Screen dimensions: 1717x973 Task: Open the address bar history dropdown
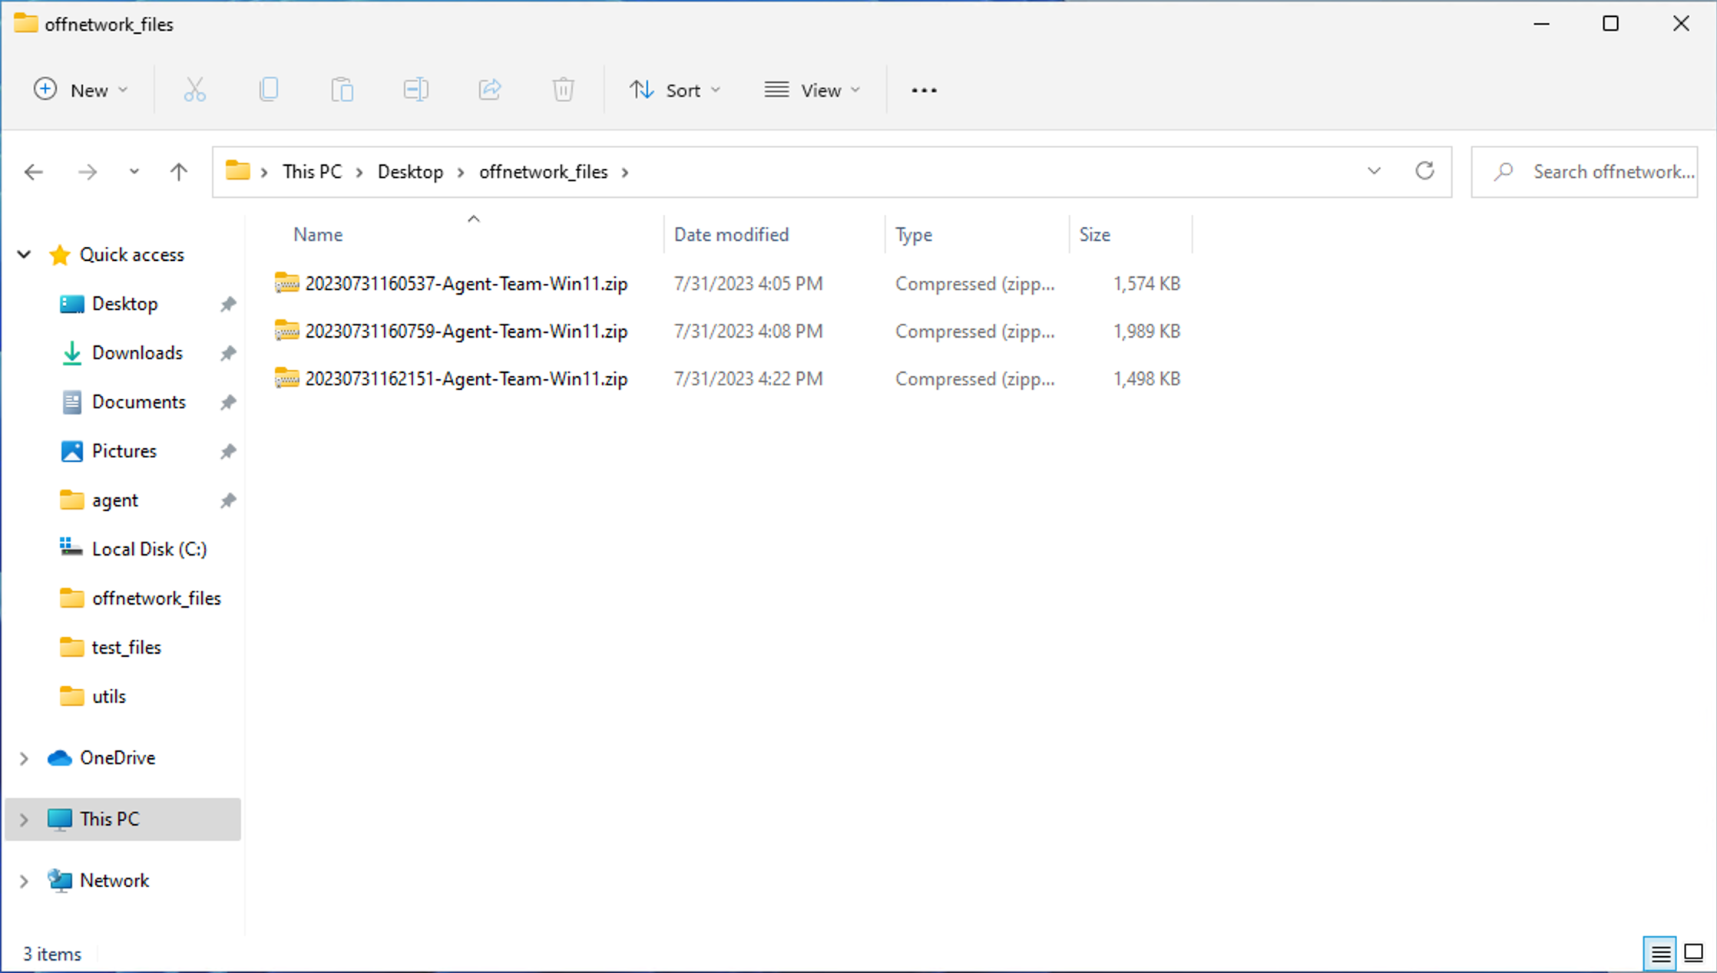pos(1374,171)
